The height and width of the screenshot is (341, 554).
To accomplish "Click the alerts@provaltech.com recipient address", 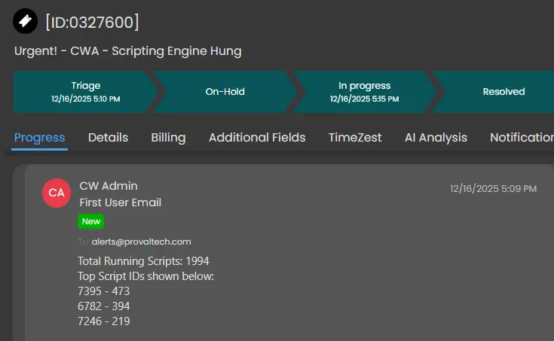I will click(x=142, y=242).
